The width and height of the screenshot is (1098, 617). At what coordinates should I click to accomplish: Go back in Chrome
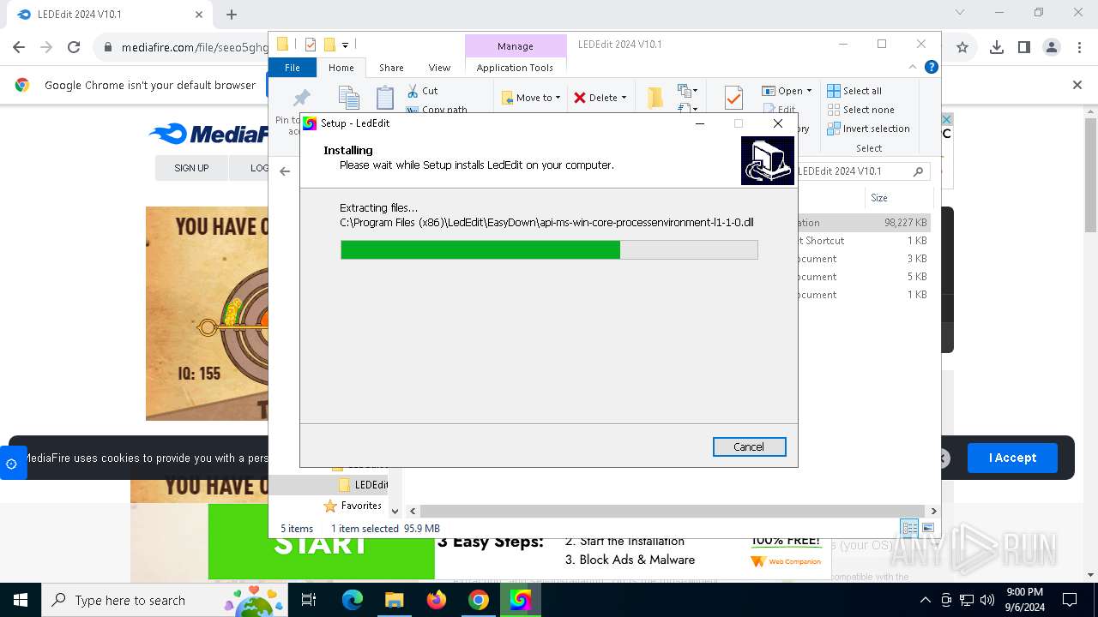(19, 48)
